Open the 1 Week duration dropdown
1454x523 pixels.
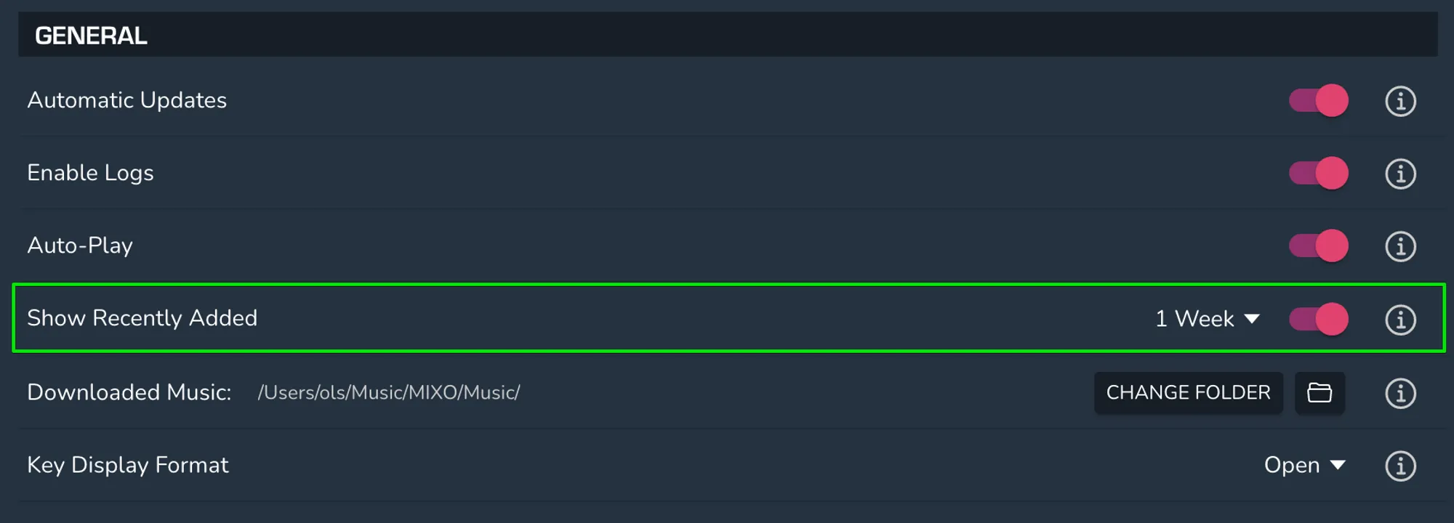1206,320
